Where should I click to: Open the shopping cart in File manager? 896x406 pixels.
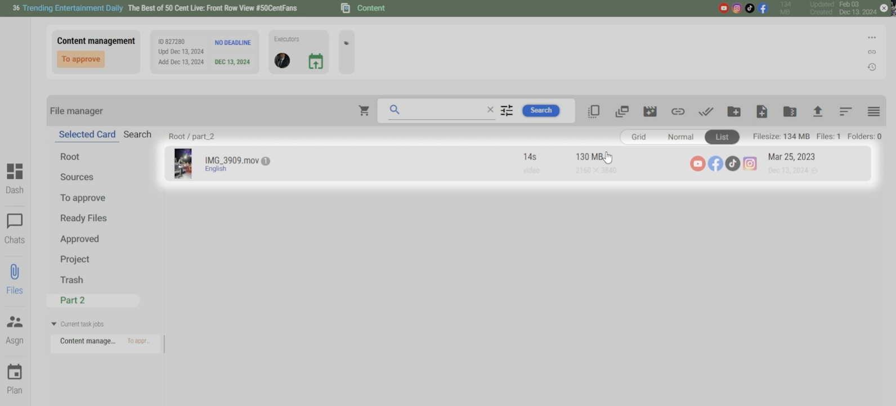tap(364, 111)
